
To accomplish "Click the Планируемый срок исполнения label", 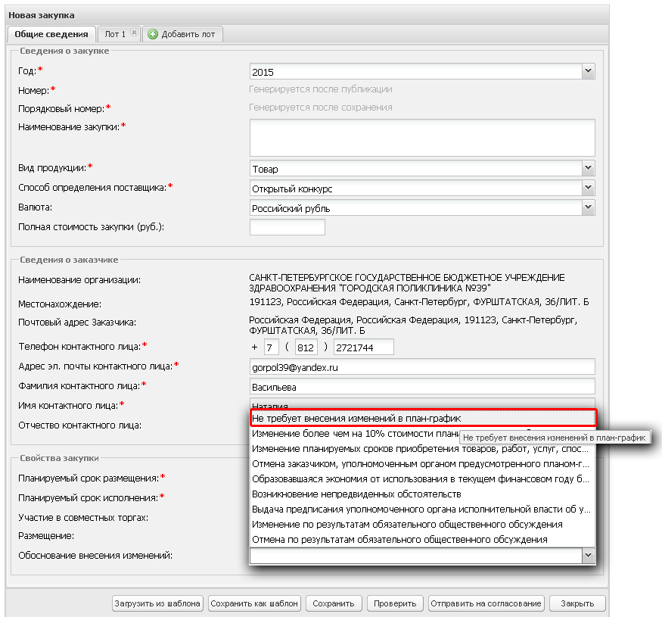I will [x=88, y=498].
